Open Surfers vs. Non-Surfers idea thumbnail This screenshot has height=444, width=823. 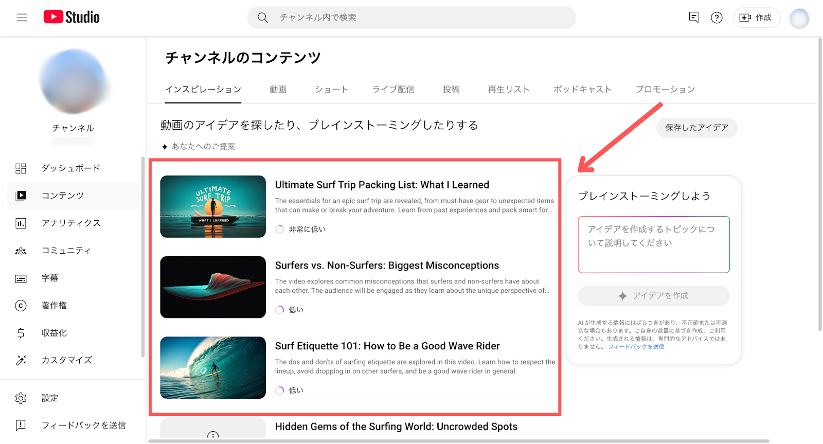tap(213, 287)
